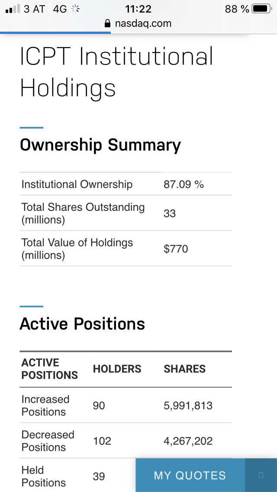
Task: Tap the 87.09 % ownership value
Action: pyautogui.click(x=184, y=184)
